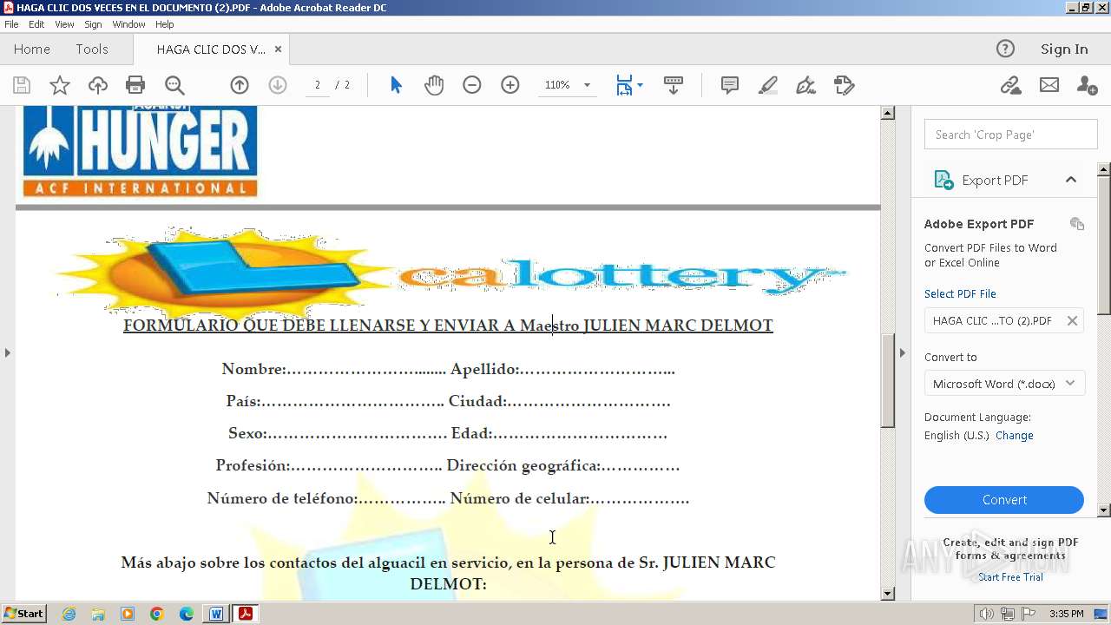Click the Start Free Trial link

(1010, 577)
